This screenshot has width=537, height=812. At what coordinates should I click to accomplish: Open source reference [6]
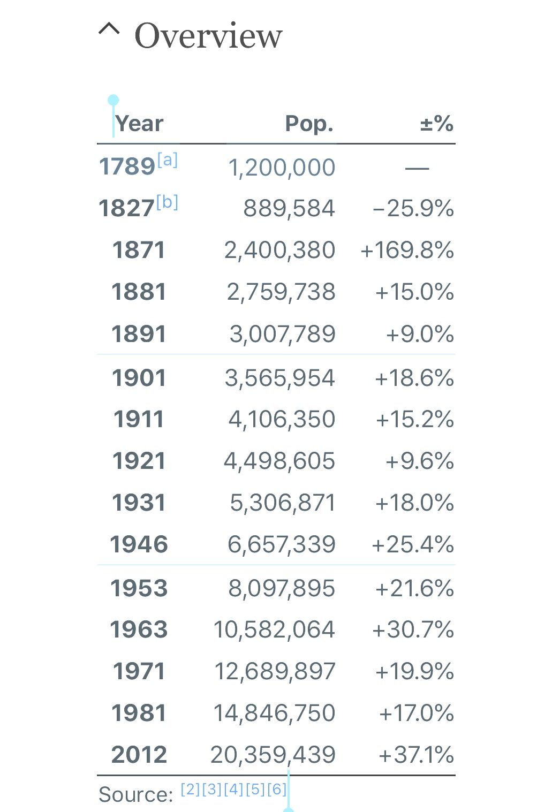(277, 789)
